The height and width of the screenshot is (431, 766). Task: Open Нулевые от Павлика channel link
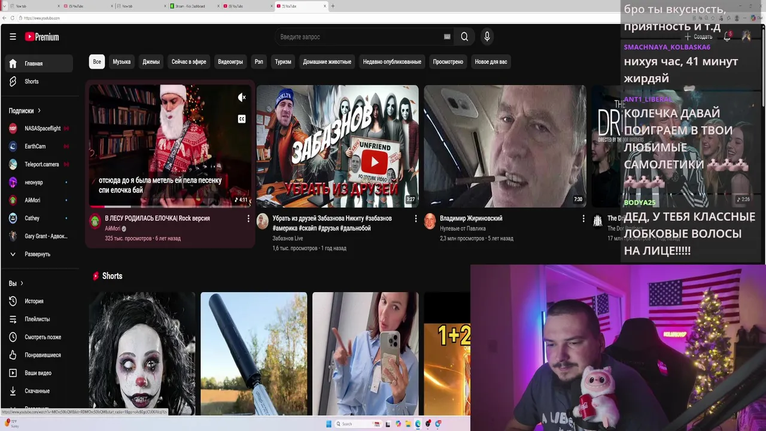tap(463, 229)
